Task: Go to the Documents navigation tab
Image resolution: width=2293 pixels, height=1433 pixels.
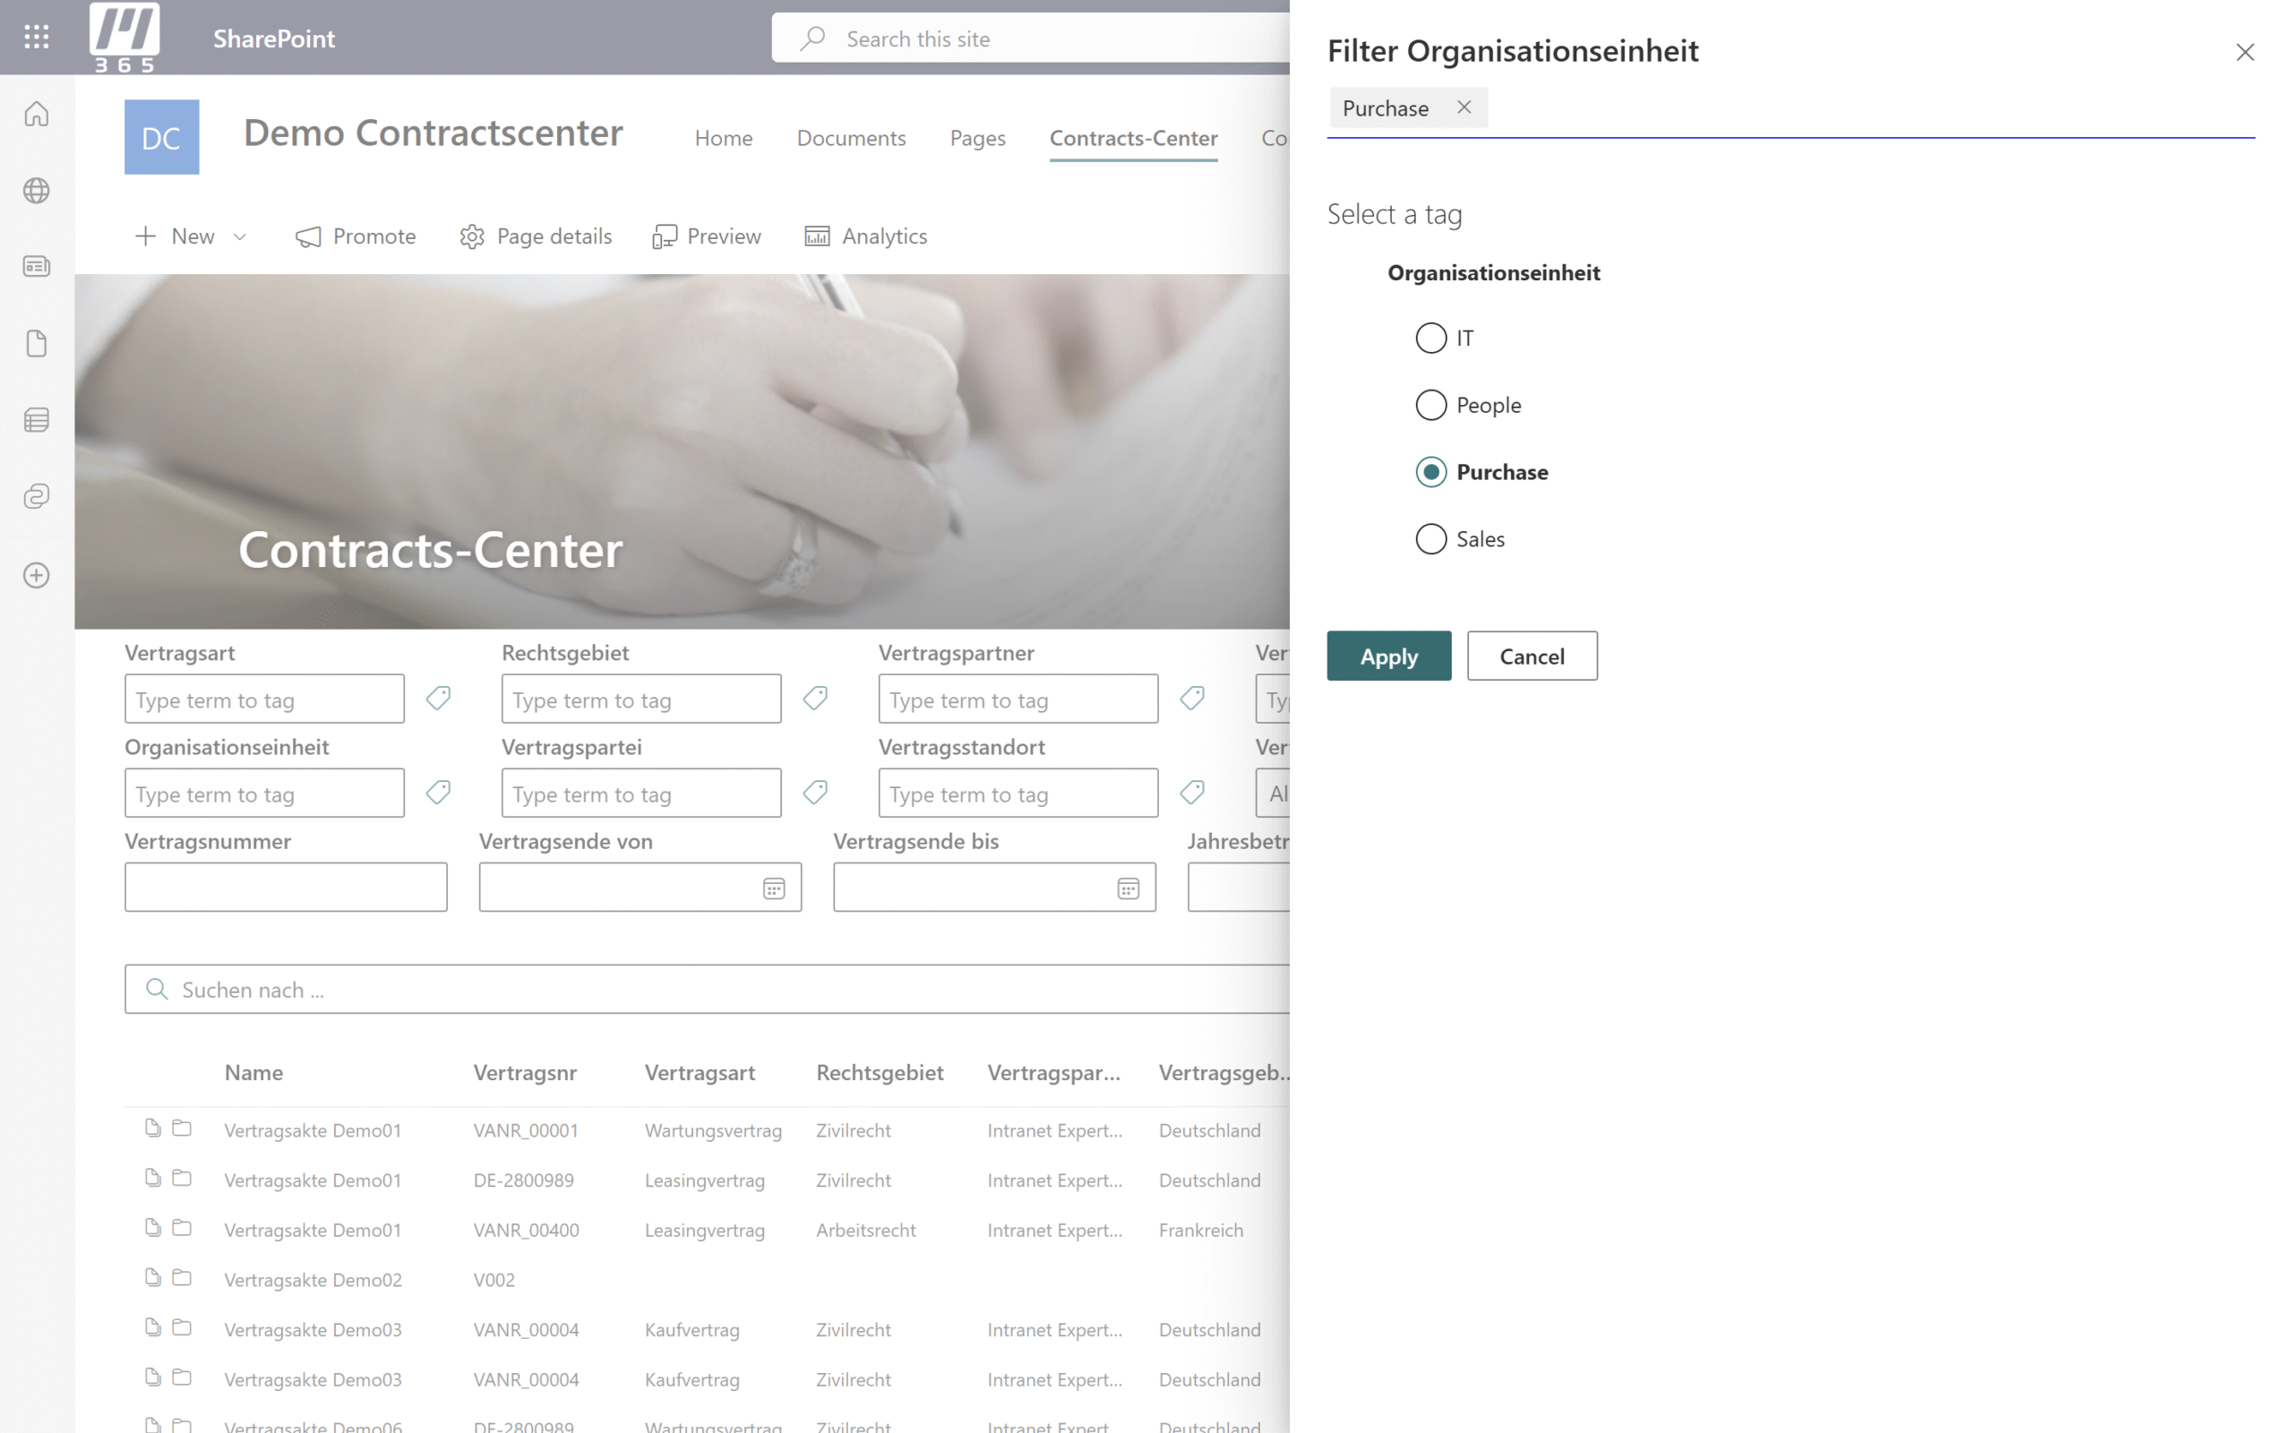Action: coord(851,138)
